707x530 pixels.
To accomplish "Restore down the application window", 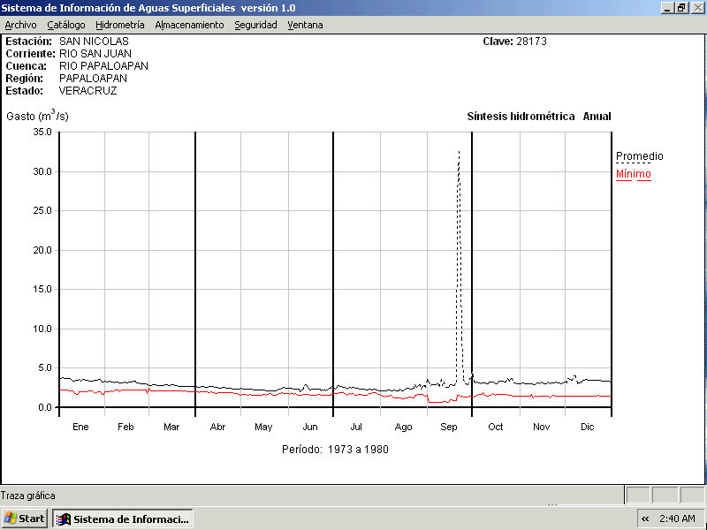I will point(681,7).
